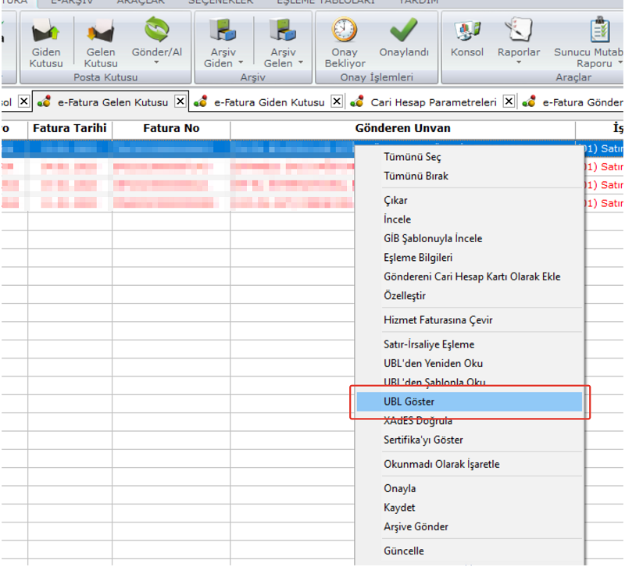Expand the Raporlar dropdown arrow
Screen dimensions: 625x567
pyautogui.click(x=519, y=62)
